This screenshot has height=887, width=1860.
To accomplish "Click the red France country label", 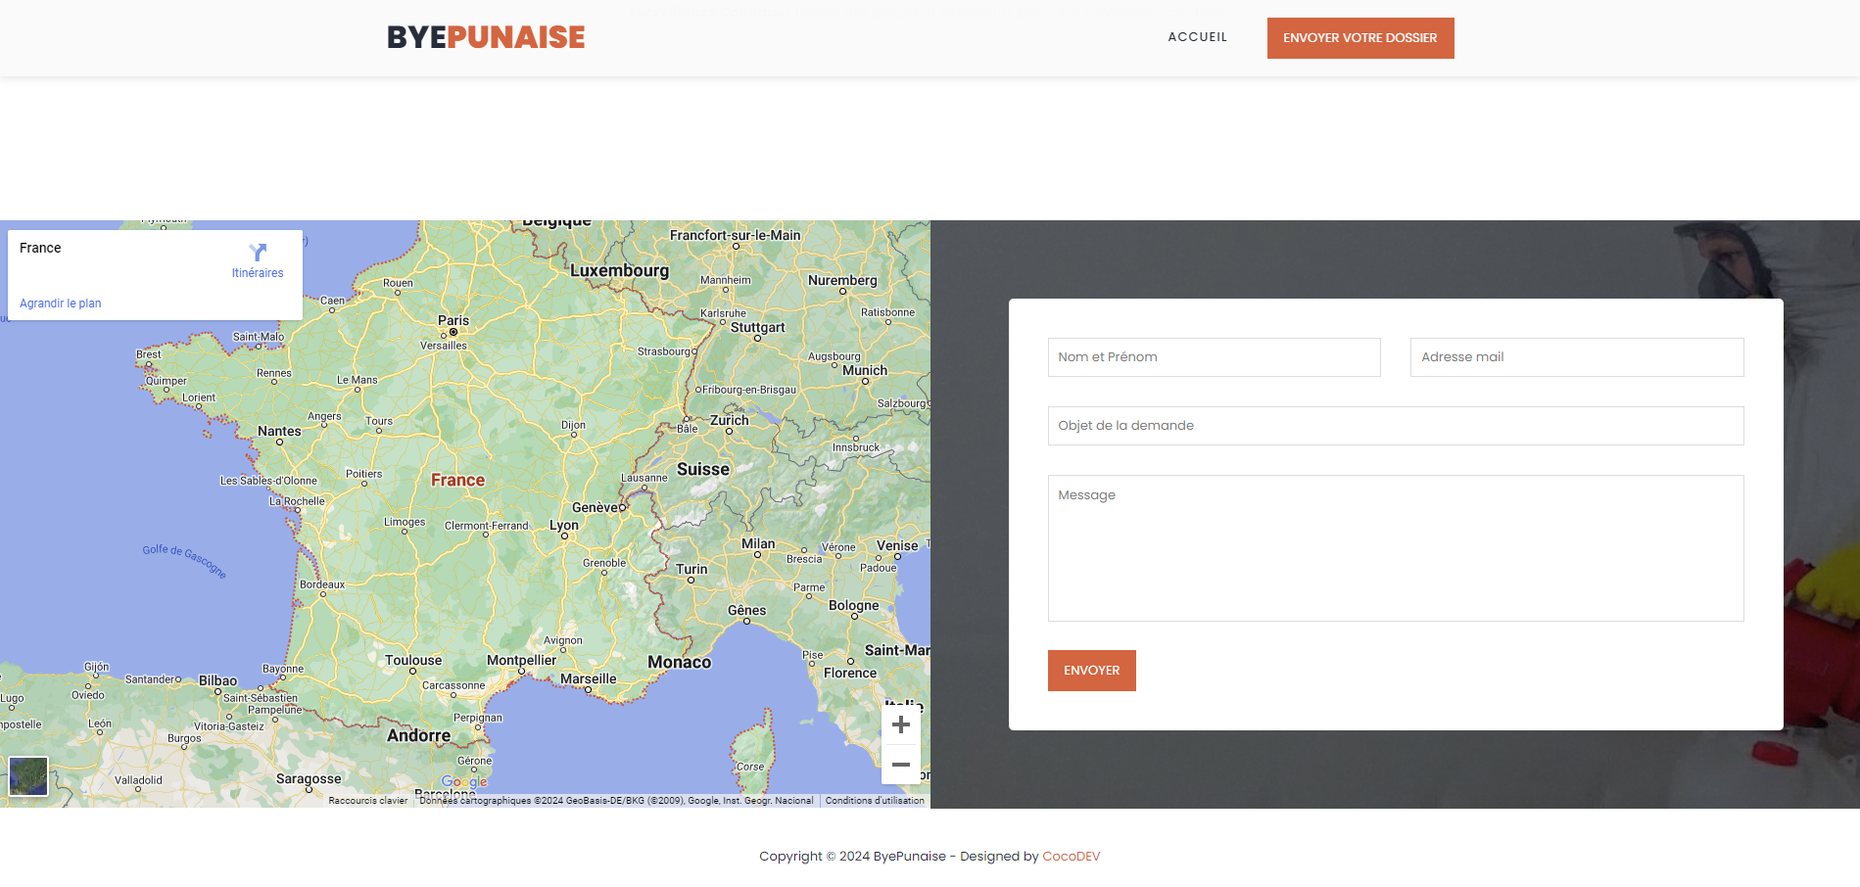I will (457, 480).
